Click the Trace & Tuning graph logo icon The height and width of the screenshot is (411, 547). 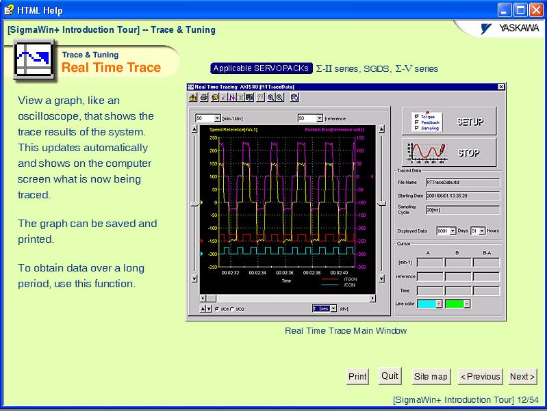[34, 61]
